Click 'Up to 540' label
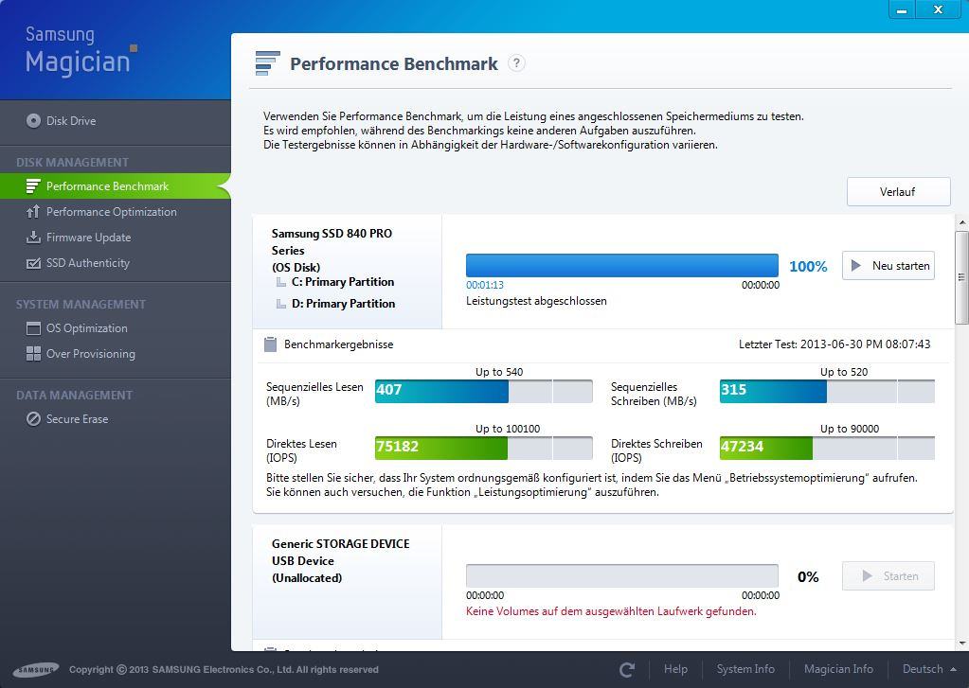 [499, 372]
